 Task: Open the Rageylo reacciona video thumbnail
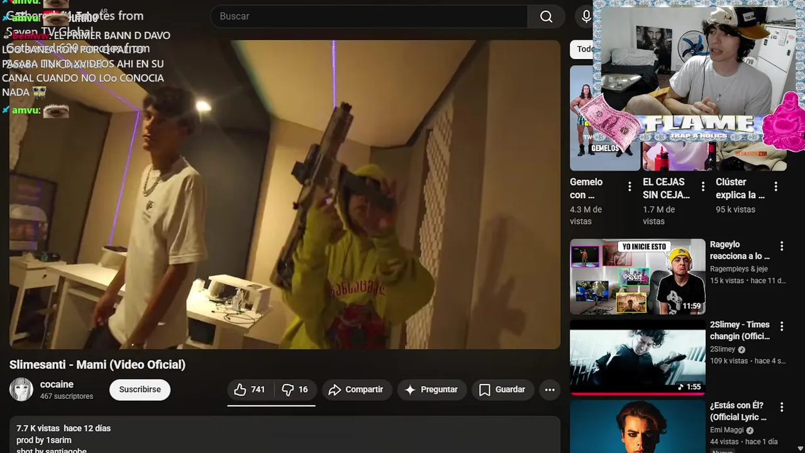coord(638,277)
